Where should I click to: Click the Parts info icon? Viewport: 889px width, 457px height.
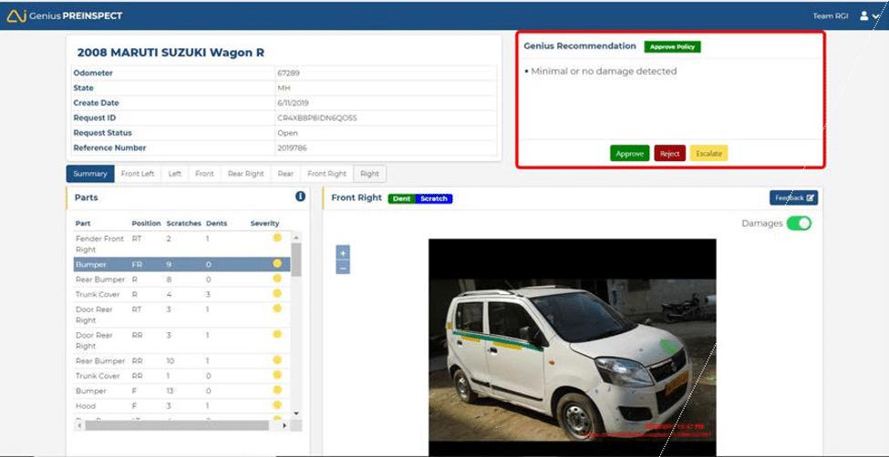click(x=301, y=196)
